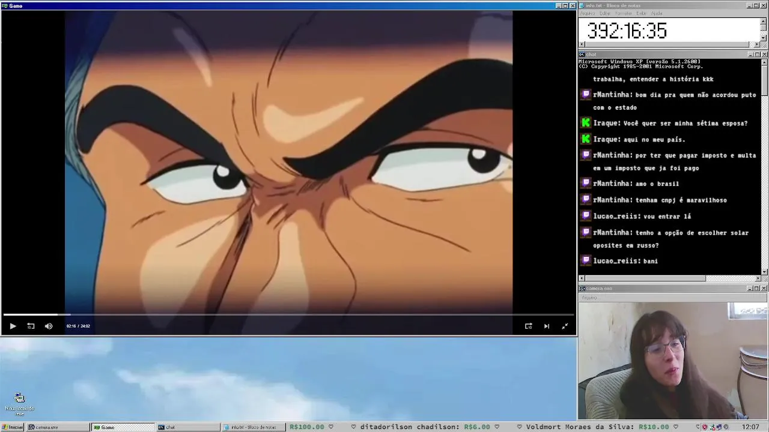Image resolution: width=769 pixels, height=432 pixels.
Task: Click the video time readout 02:16 / 24:02
Action: (78, 326)
